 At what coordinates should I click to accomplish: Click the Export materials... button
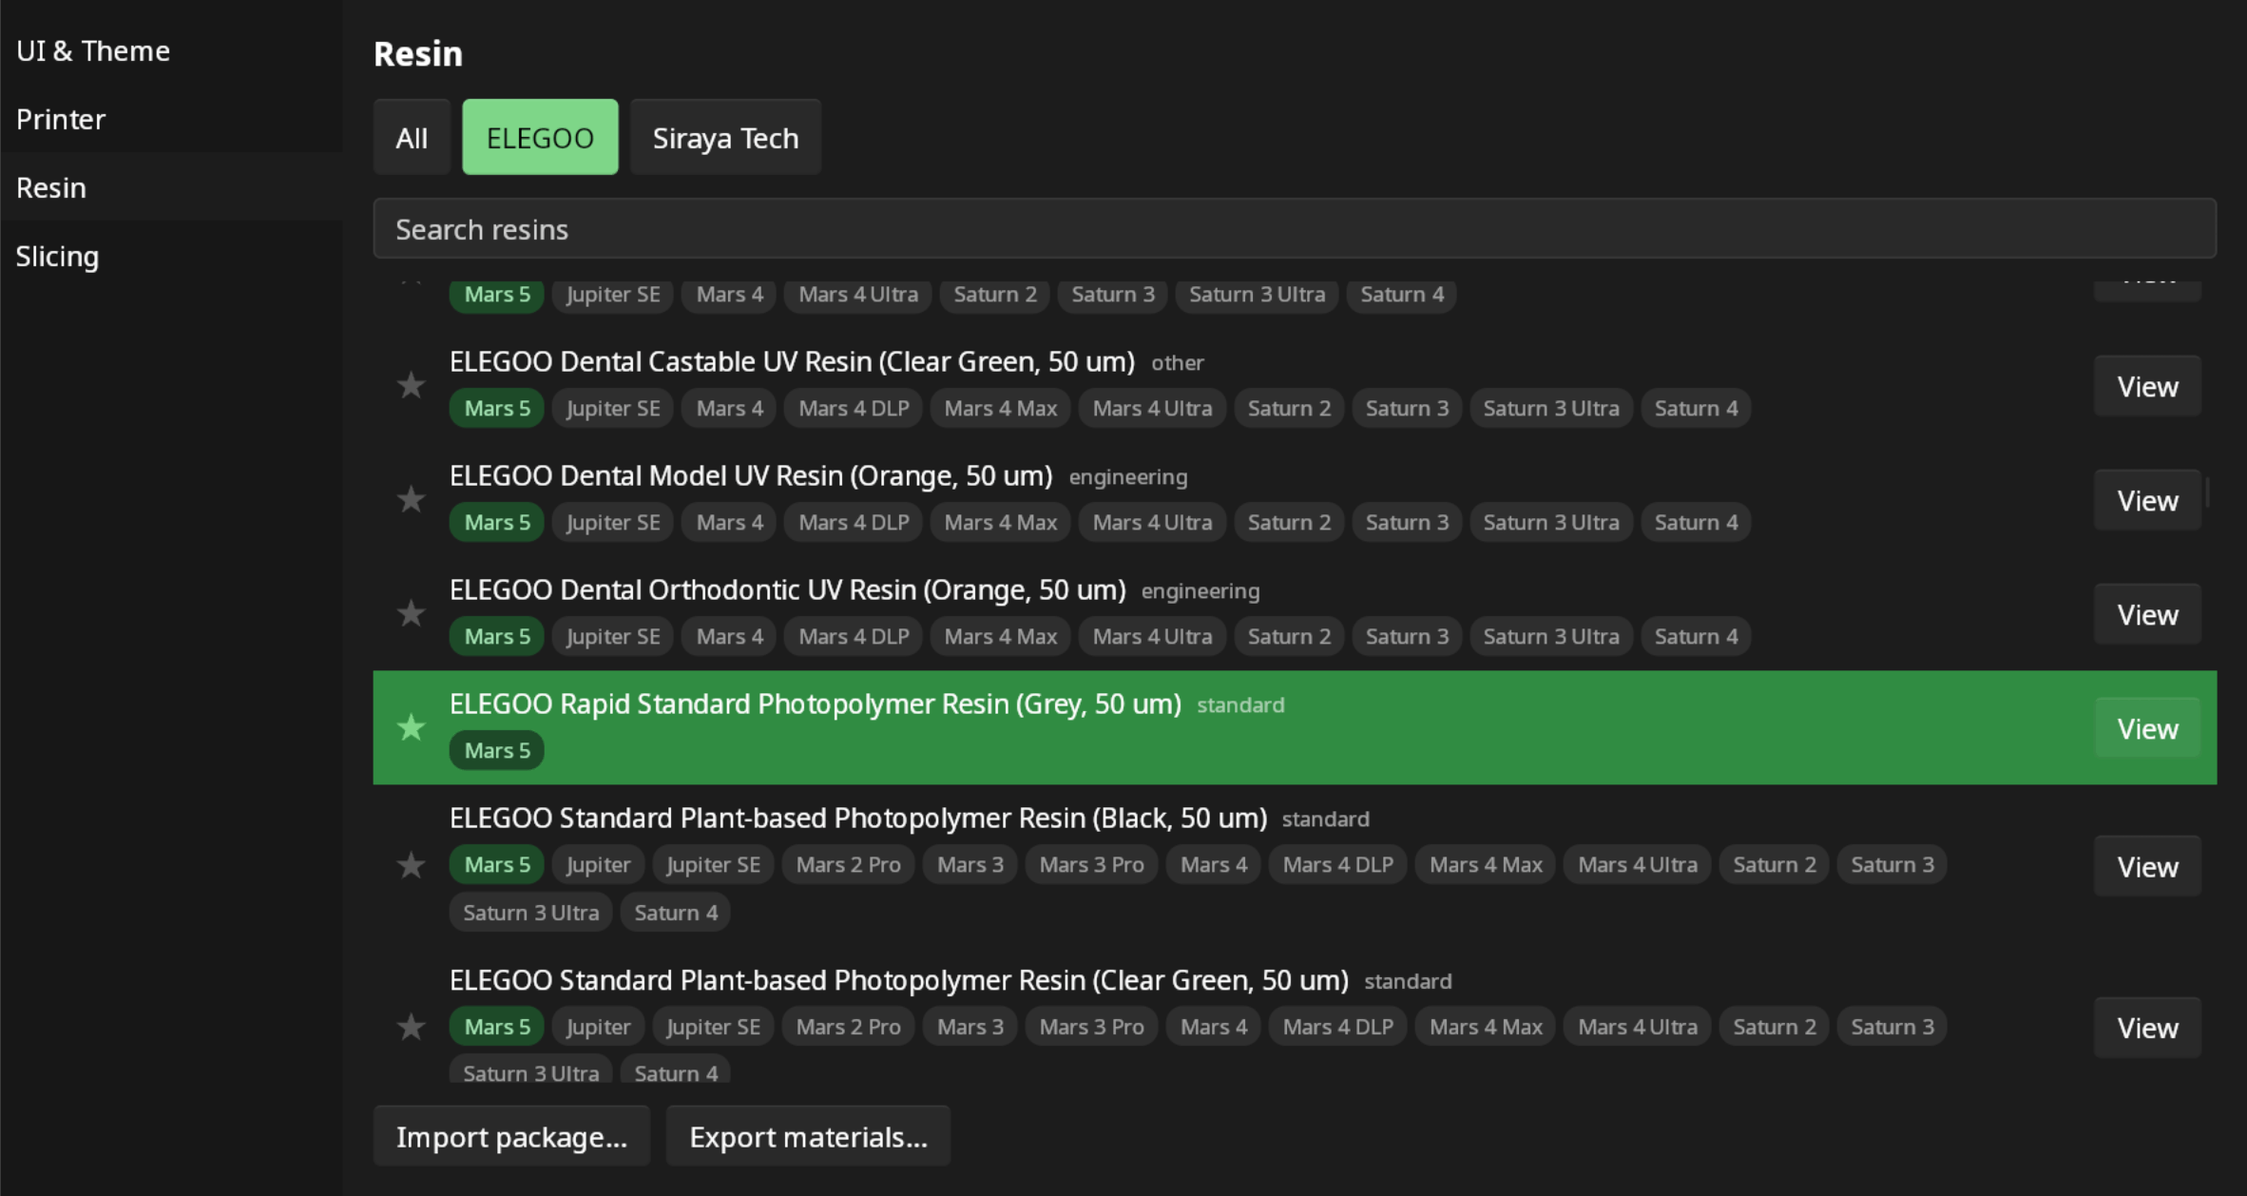point(808,1136)
